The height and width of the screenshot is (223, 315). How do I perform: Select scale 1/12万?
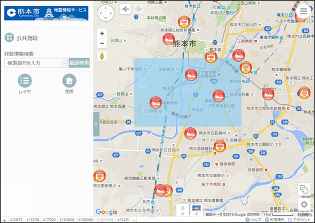coord(123,220)
